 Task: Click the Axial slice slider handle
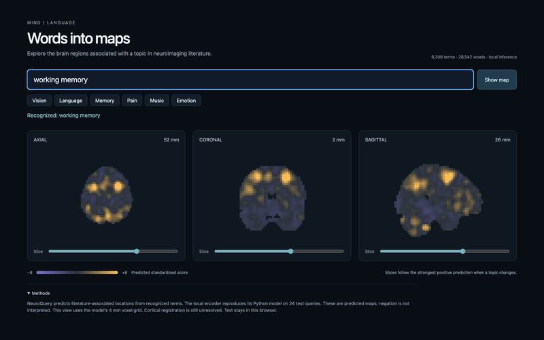[x=137, y=251]
